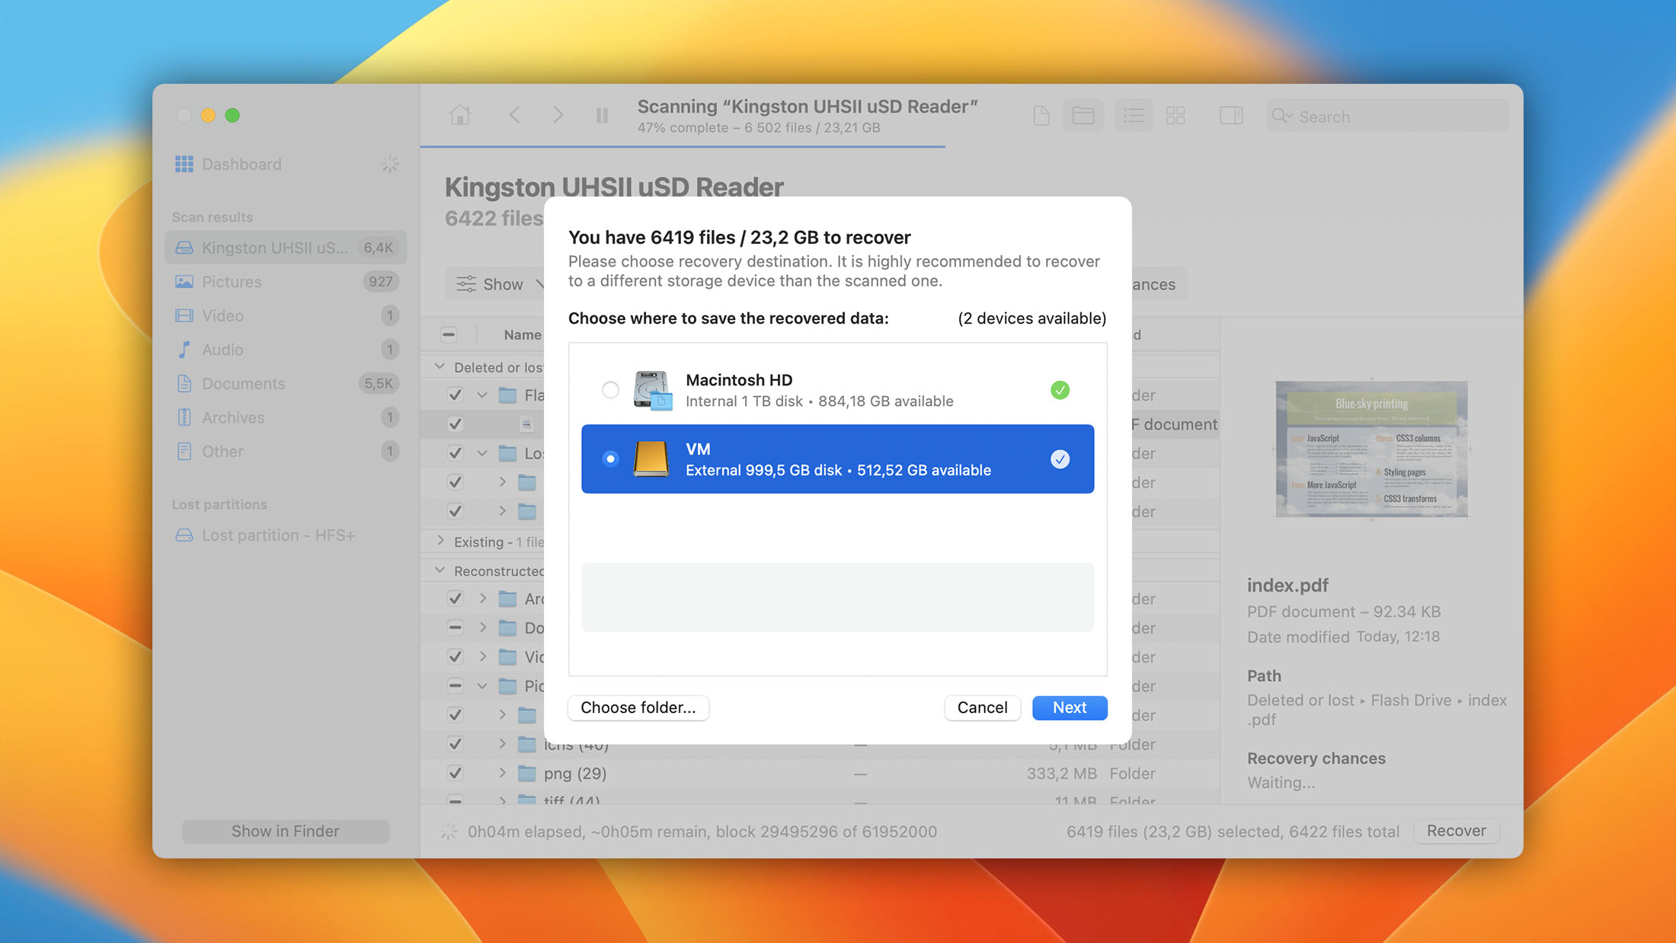The width and height of the screenshot is (1676, 943).
Task: Click spinner icon in status bar
Action: pos(448,831)
